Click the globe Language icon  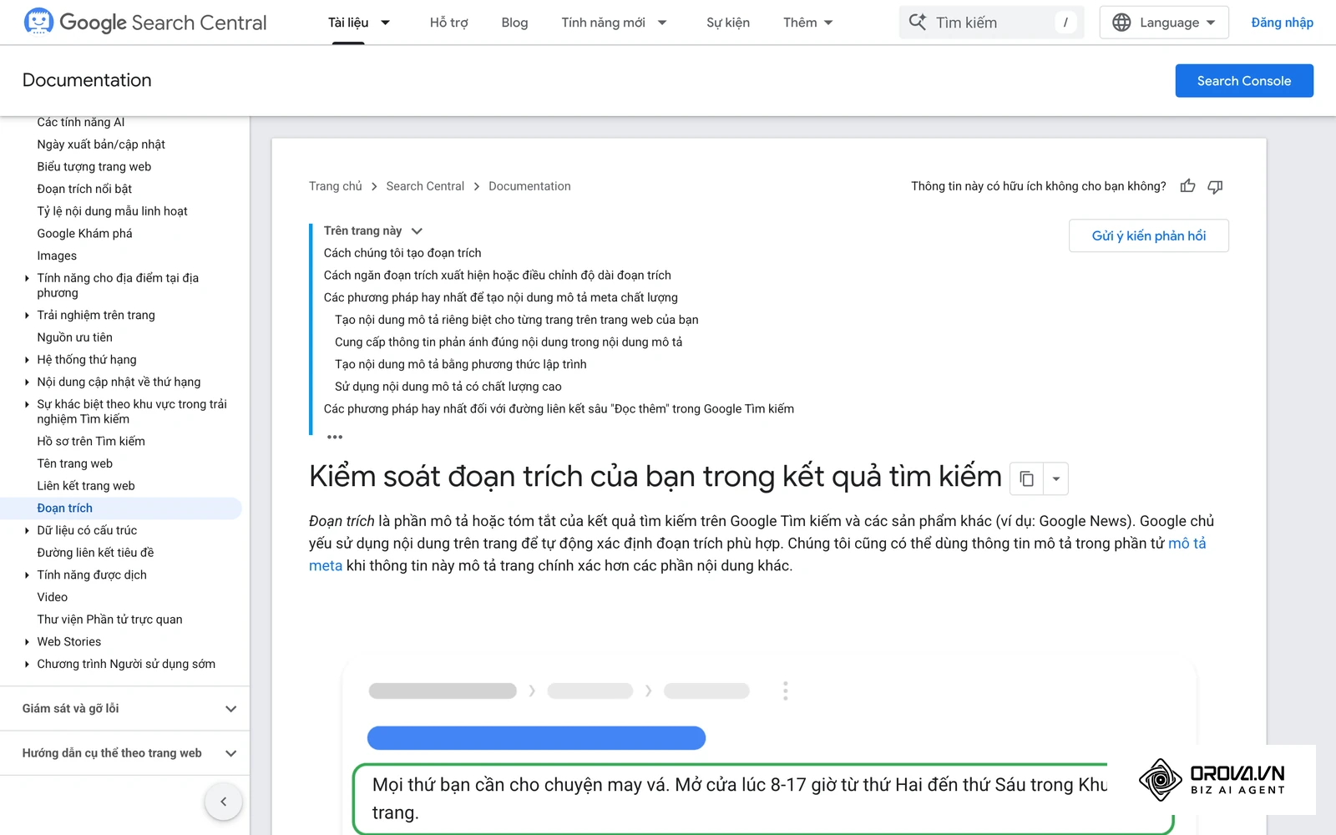1121,23
